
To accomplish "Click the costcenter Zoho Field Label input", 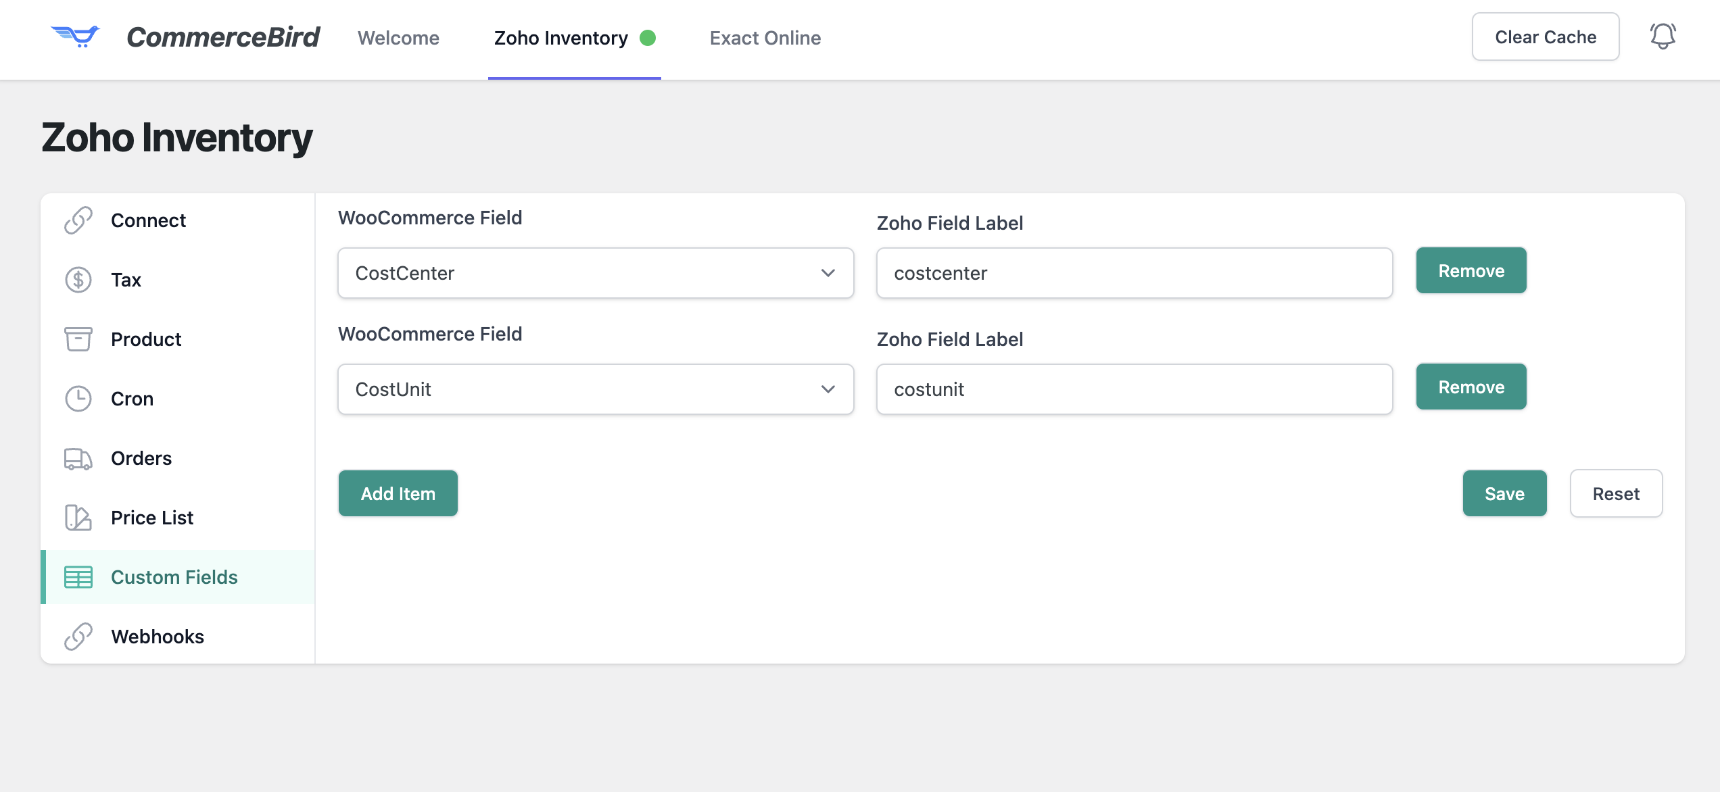I will 1134,273.
